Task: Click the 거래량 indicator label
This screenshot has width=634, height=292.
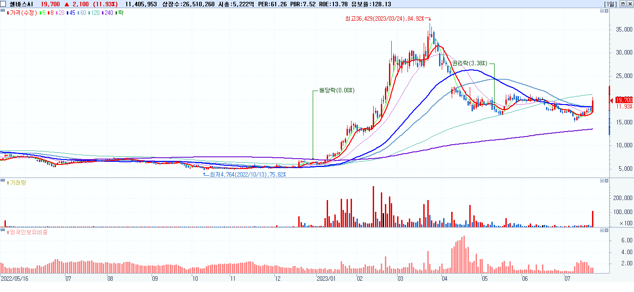Action: tap(18, 182)
